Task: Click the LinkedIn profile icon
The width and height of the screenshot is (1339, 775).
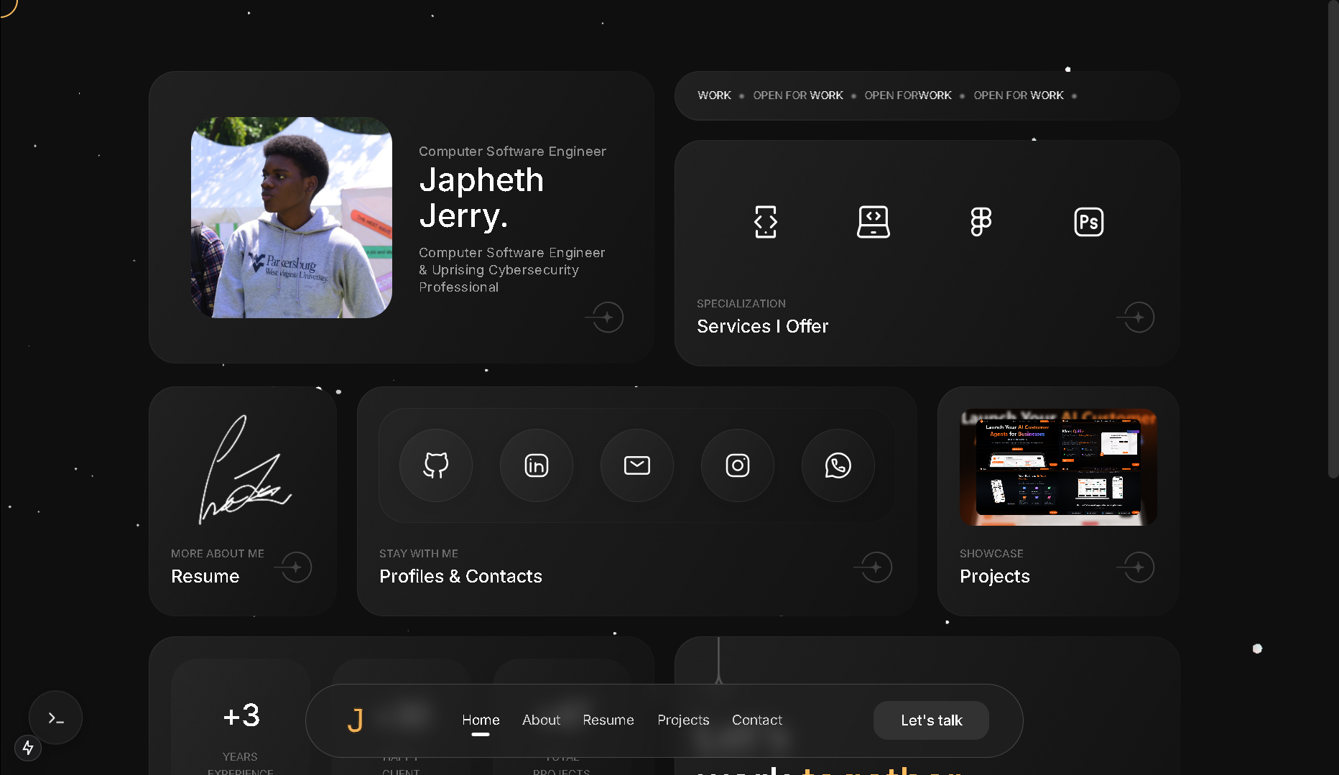Action: click(537, 465)
